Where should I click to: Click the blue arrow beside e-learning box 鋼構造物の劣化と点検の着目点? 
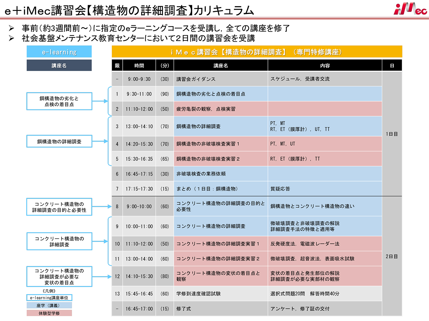(x=100, y=101)
